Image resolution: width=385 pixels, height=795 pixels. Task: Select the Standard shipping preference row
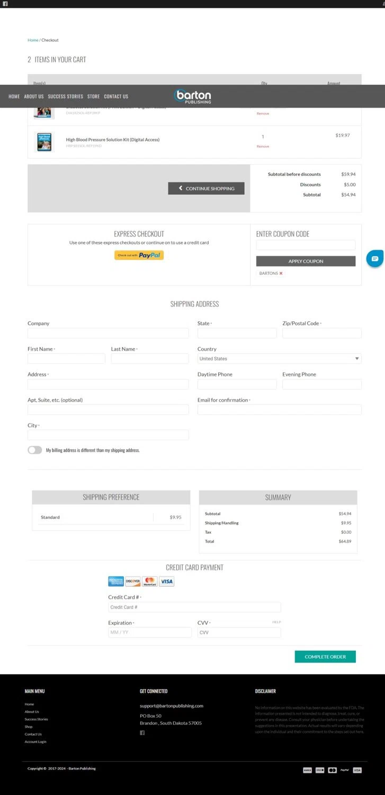pyautogui.click(x=111, y=517)
